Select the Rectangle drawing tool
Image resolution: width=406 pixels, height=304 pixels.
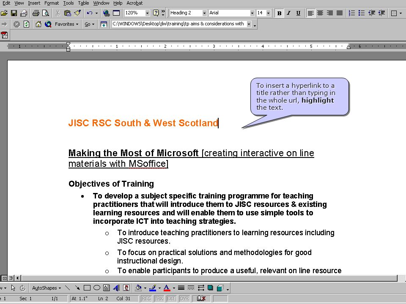click(87, 288)
